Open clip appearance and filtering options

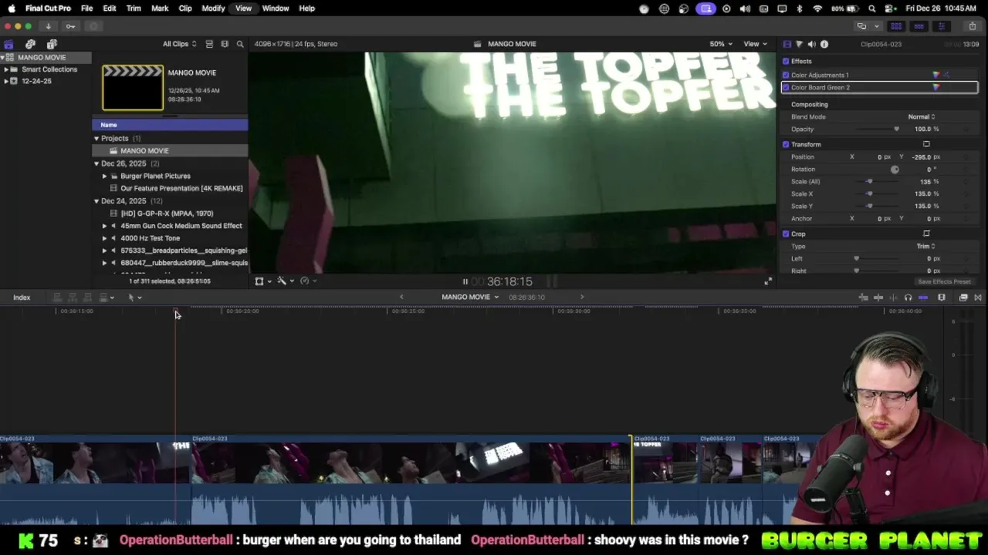click(x=225, y=44)
